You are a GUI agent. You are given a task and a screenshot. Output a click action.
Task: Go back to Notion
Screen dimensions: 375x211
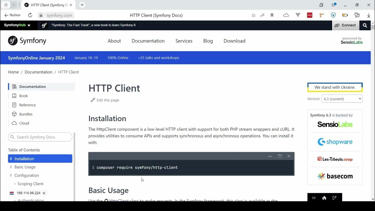tap(12, 15)
